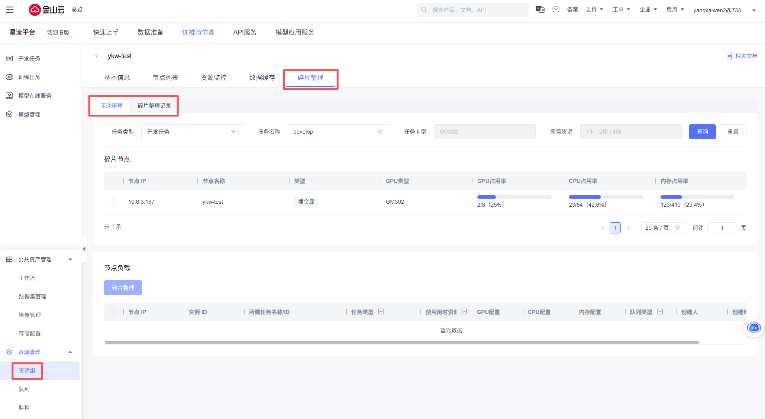Screen dimensions: 765x419
Task: Click the 模型在线服务 sidebar icon
Action: pyautogui.click(x=9, y=96)
